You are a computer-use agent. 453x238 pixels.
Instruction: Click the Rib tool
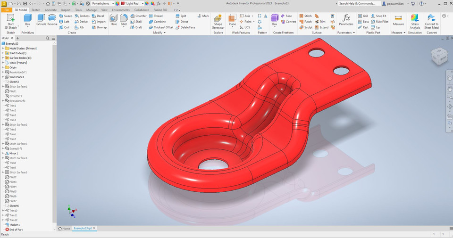pos(79,27)
